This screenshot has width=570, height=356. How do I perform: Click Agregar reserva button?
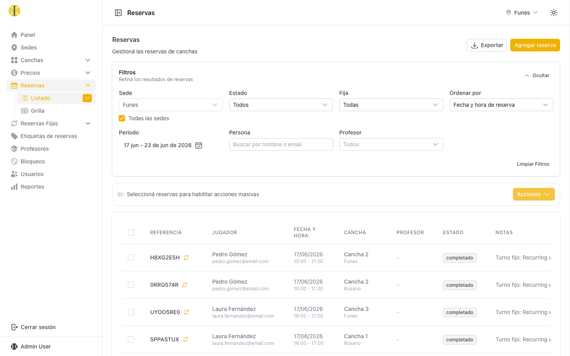[535, 45]
